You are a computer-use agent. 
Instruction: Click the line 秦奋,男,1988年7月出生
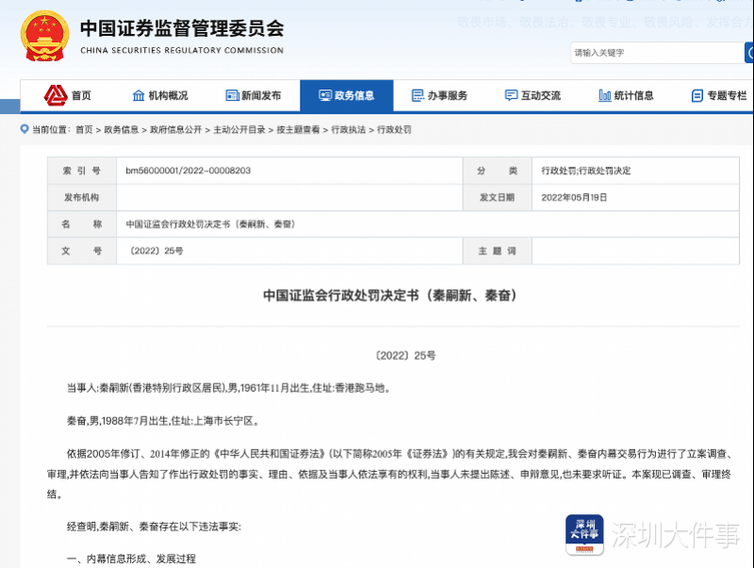click(163, 421)
